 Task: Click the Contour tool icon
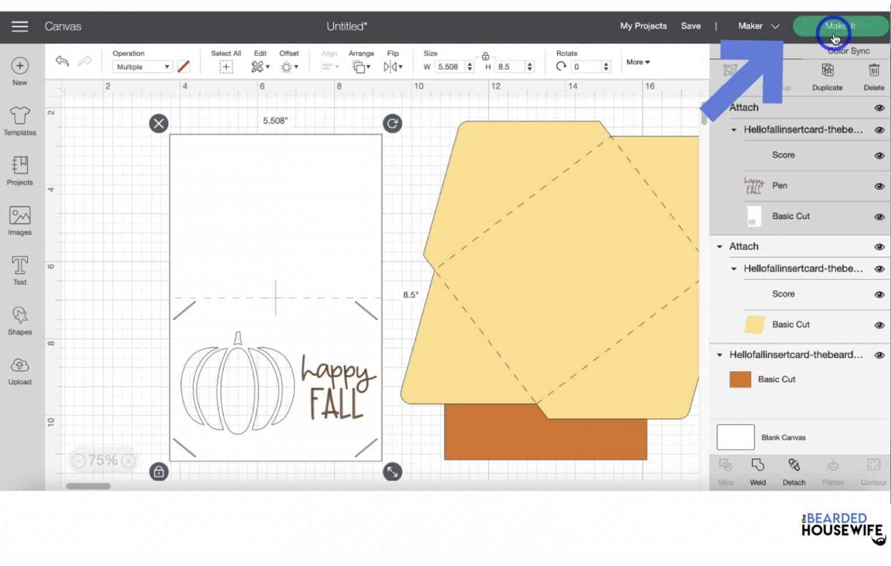click(872, 470)
